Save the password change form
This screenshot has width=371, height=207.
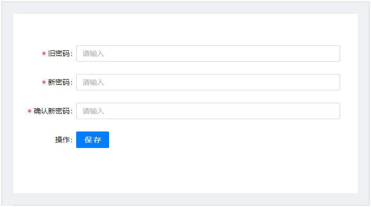93,140
